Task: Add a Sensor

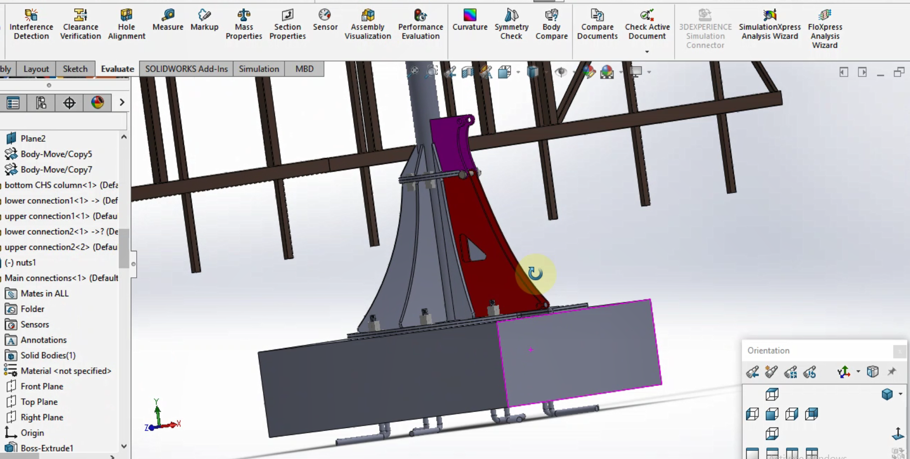Action: click(x=325, y=20)
